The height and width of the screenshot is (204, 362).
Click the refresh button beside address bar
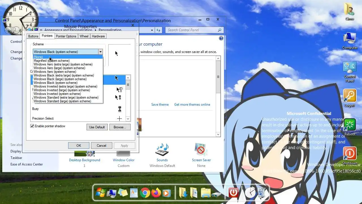tap(158, 30)
